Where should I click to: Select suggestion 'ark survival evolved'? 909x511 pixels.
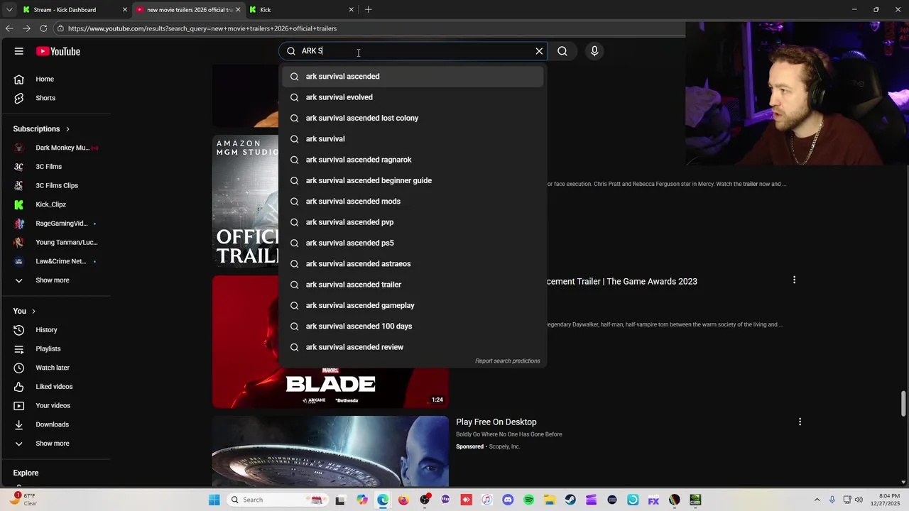[x=413, y=97]
